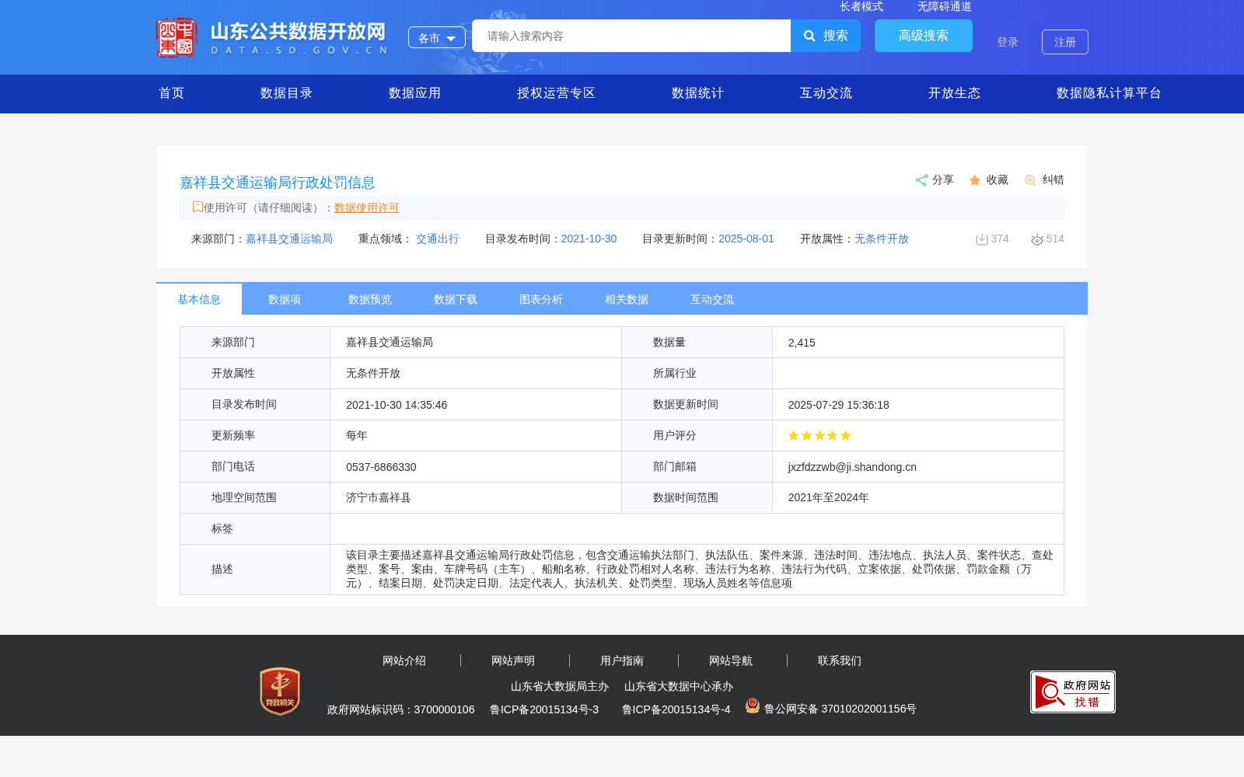This screenshot has height=777, width=1244.
Task: Click the view count eye icon 514
Action: point(1037,239)
